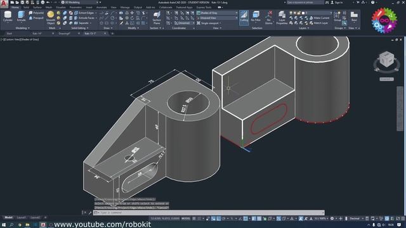The height and width of the screenshot is (228, 406).
Task: Switch to the Layout1 tab
Action: (x=22, y=217)
